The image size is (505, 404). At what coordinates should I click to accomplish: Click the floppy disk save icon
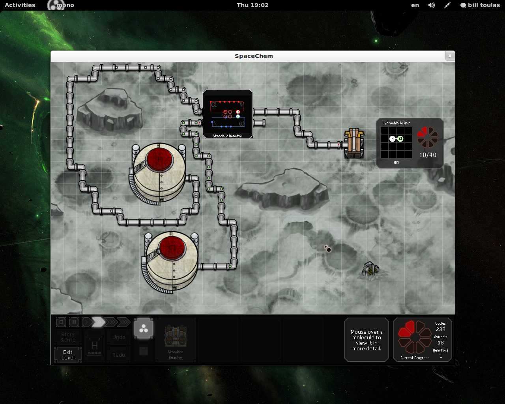tap(144, 351)
